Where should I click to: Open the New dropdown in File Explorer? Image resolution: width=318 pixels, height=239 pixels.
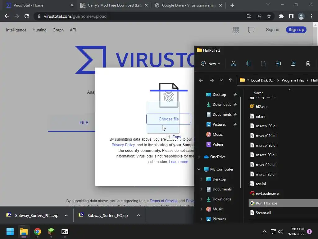coord(210,63)
